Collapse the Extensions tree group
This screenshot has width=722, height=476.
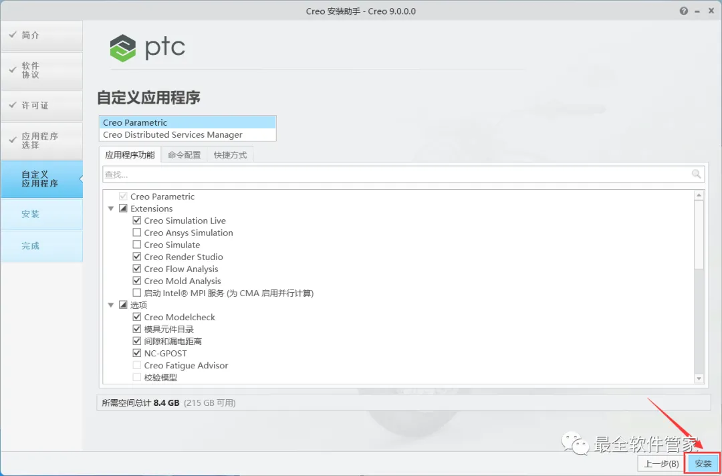click(x=111, y=209)
